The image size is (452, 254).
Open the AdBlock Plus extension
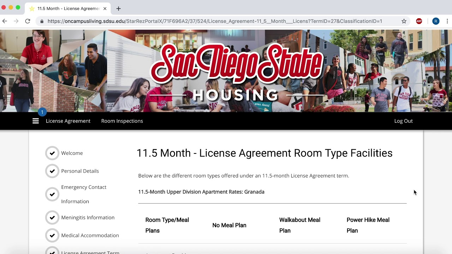click(x=419, y=21)
